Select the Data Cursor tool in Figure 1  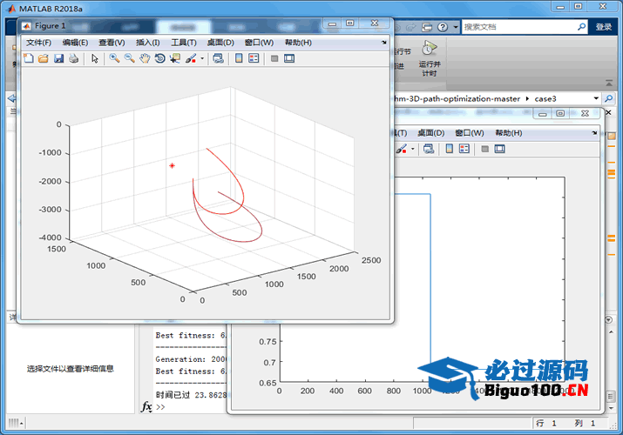(174, 58)
